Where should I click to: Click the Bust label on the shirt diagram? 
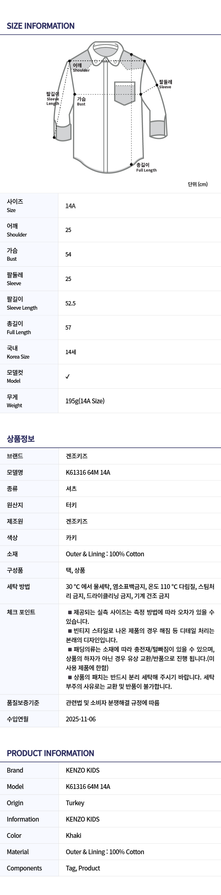(81, 101)
